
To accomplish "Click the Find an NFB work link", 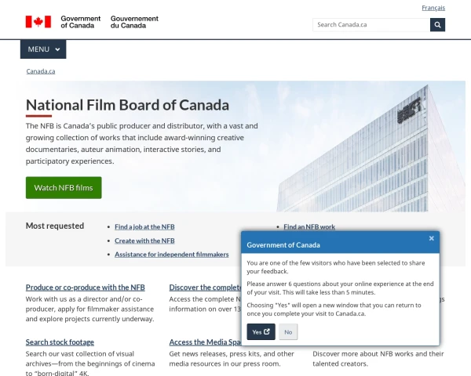I will pyautogui.click(x=309, y=226).
